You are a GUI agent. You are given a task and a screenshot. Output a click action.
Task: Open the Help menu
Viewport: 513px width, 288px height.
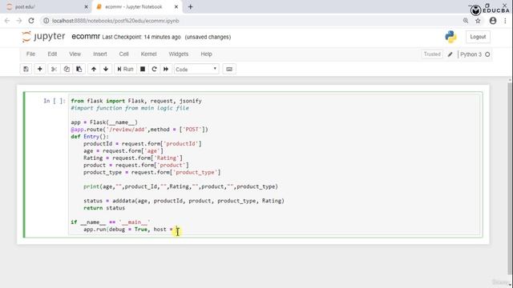tap(207, 54)
